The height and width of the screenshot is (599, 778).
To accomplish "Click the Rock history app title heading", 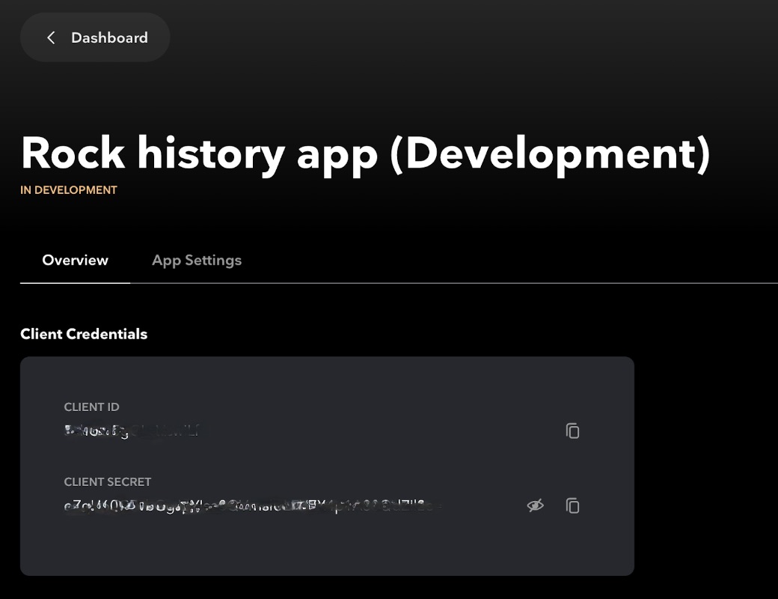I will point(365,153).
